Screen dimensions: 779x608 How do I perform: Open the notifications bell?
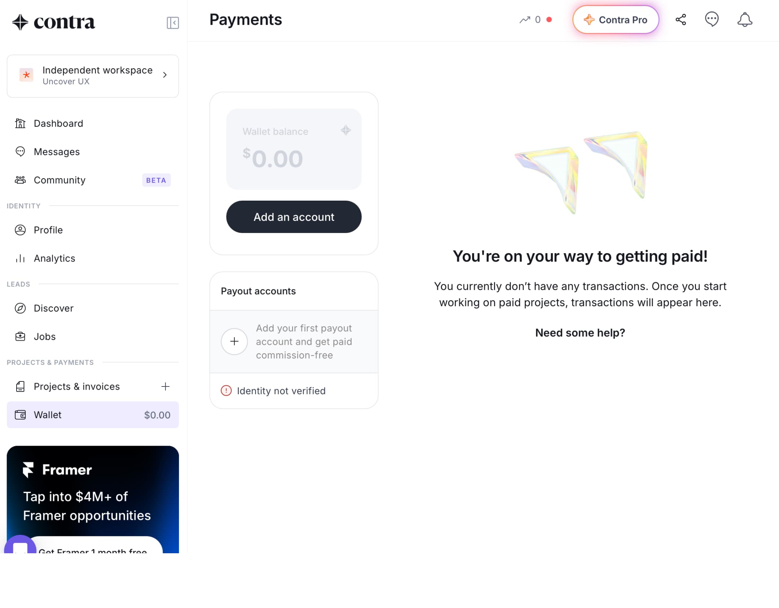pos(744,19)
